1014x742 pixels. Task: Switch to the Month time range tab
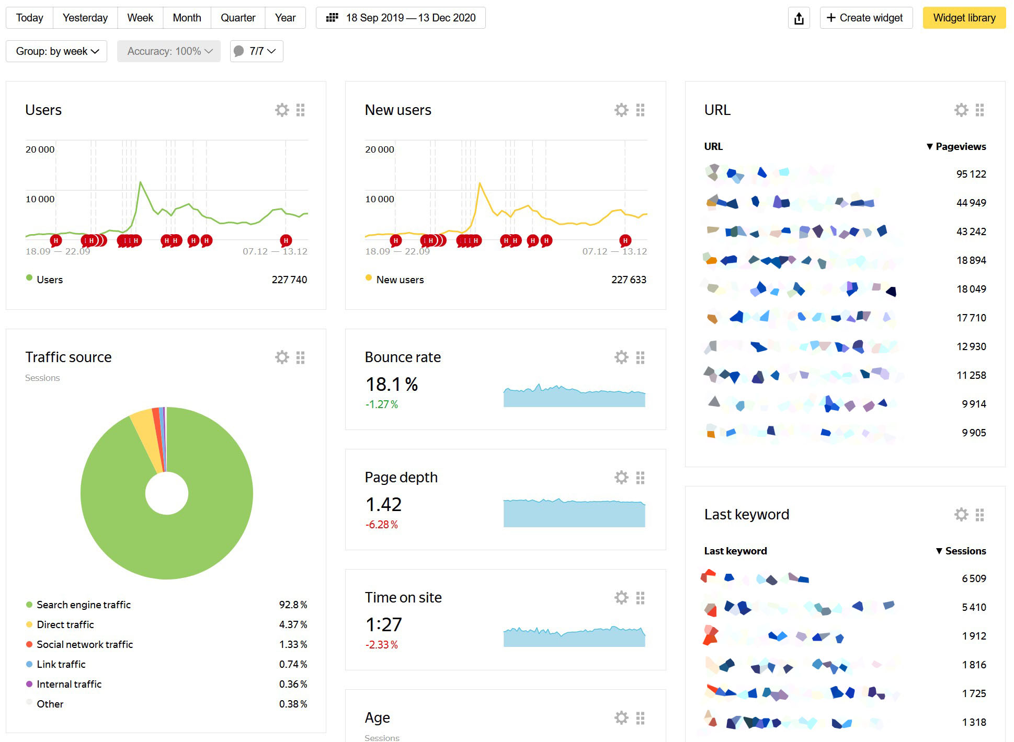click(187, 17)
